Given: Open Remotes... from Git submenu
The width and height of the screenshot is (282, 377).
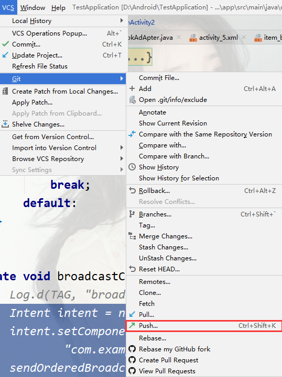Looking at the screenshot, I should tap(204, 281).
